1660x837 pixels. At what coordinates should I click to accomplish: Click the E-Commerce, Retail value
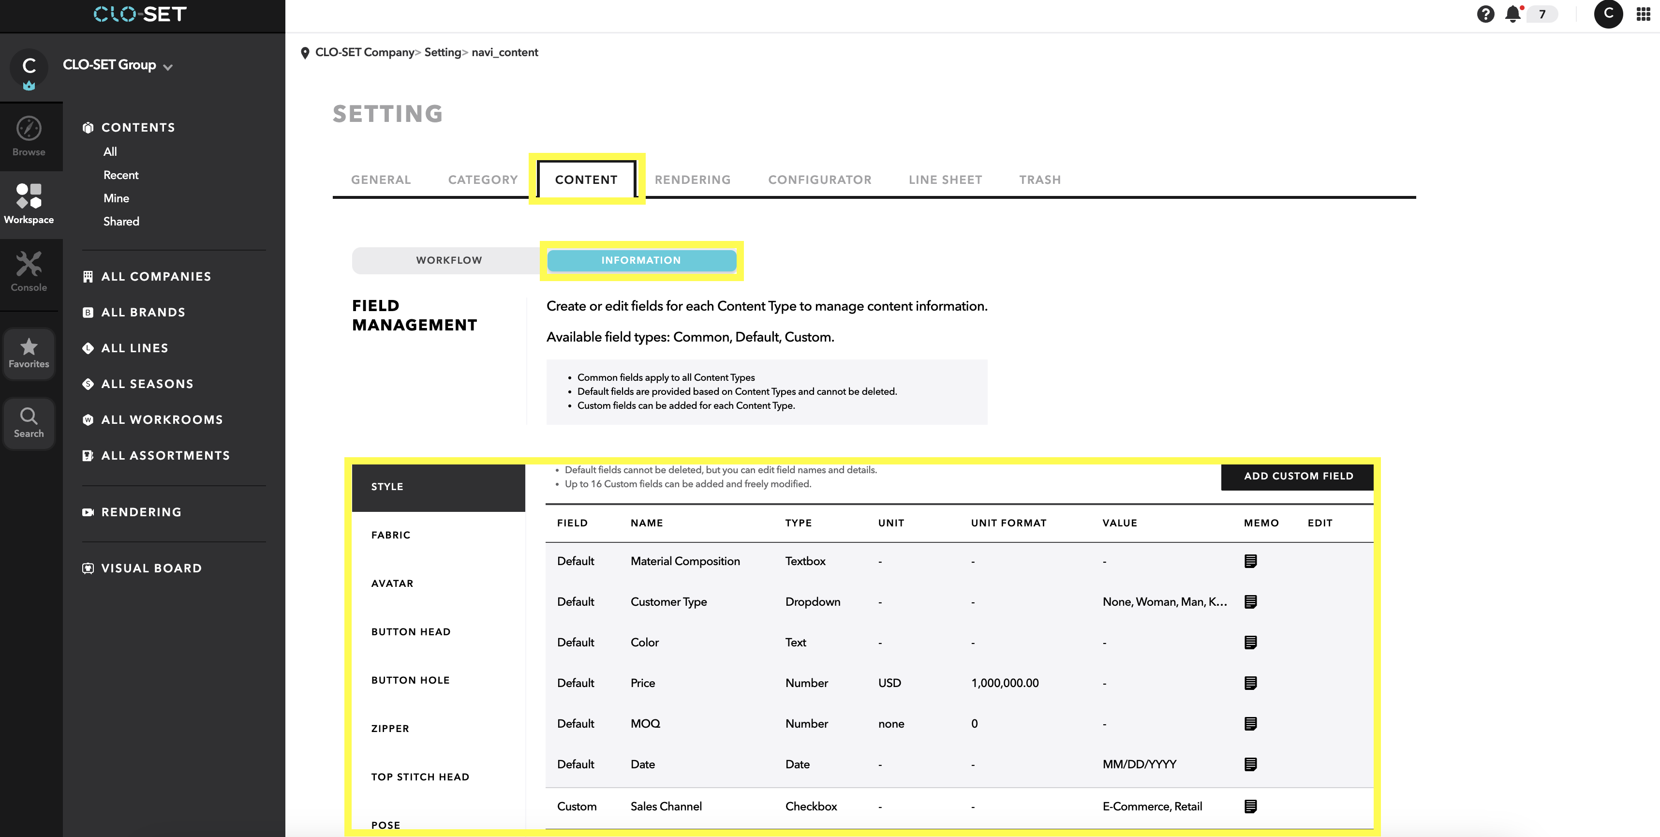pos(1152,806)
